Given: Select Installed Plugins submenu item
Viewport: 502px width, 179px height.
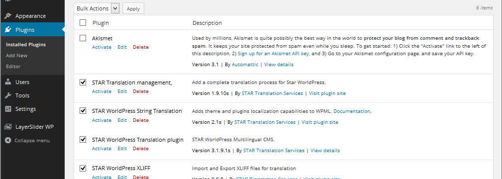Looking at the screenshot, I should pyautogui.click(x=26, y=45).
